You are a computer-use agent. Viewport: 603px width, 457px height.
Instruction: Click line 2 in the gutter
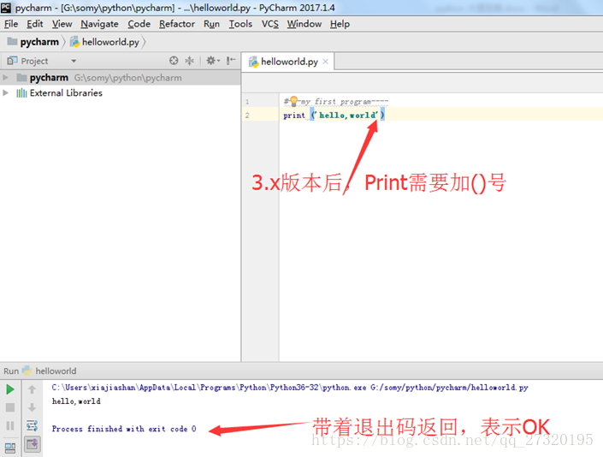(247, 116)
